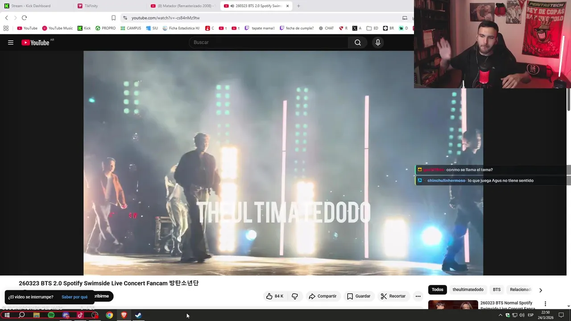The image size is (571, 321).
Task: Open TikTok app from taskbar
Action: coord(80,315)
